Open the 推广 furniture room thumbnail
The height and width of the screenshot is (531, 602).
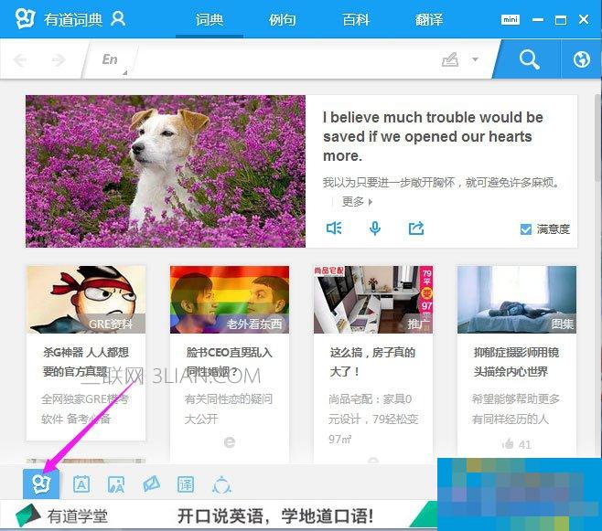pos(373,300)
